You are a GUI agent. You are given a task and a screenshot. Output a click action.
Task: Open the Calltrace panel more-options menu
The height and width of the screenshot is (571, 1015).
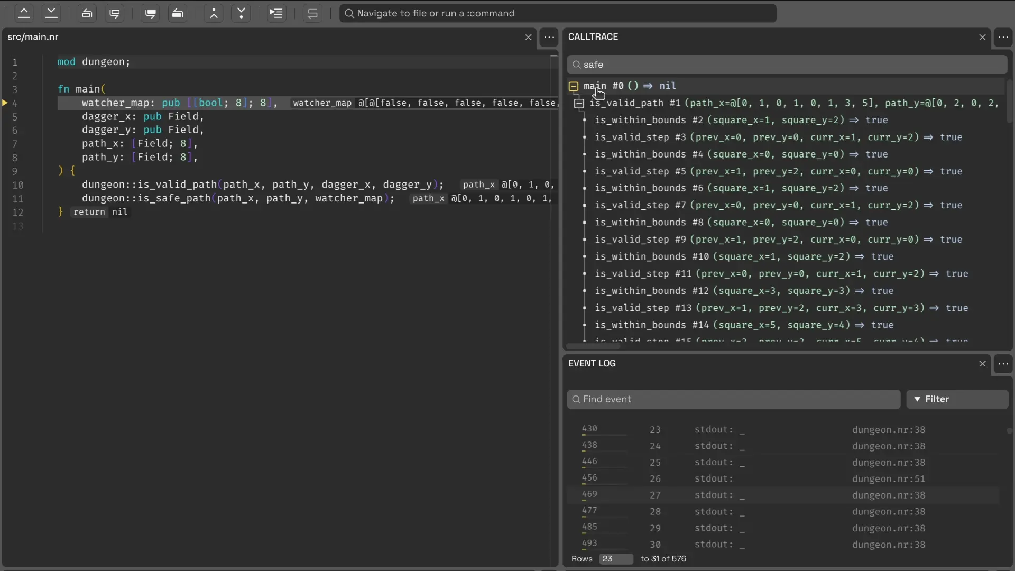1003,37
